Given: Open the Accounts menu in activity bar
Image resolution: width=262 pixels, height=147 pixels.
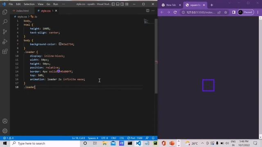Looking at the screenshot, I should [x=5, y=121].
